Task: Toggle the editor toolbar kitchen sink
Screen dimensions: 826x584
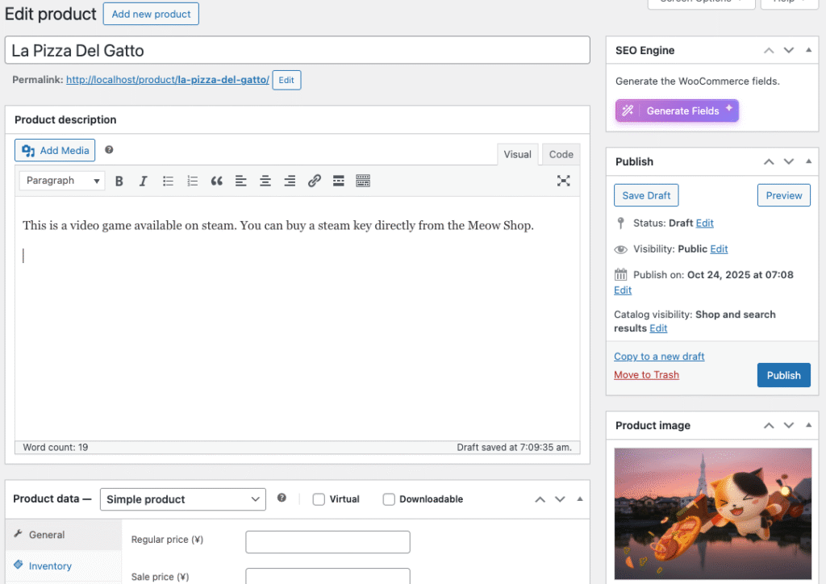Action: (363, 181)
